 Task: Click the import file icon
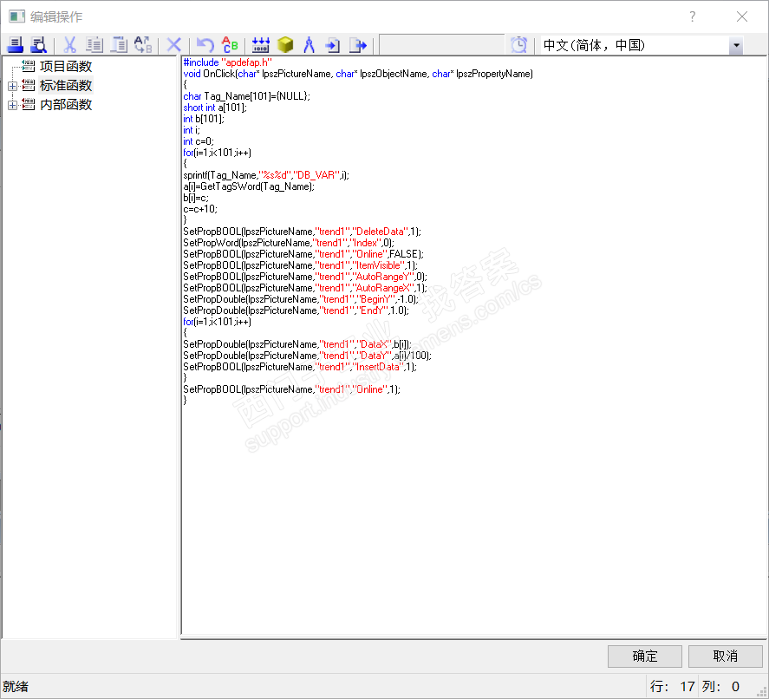tap(333, 45)
